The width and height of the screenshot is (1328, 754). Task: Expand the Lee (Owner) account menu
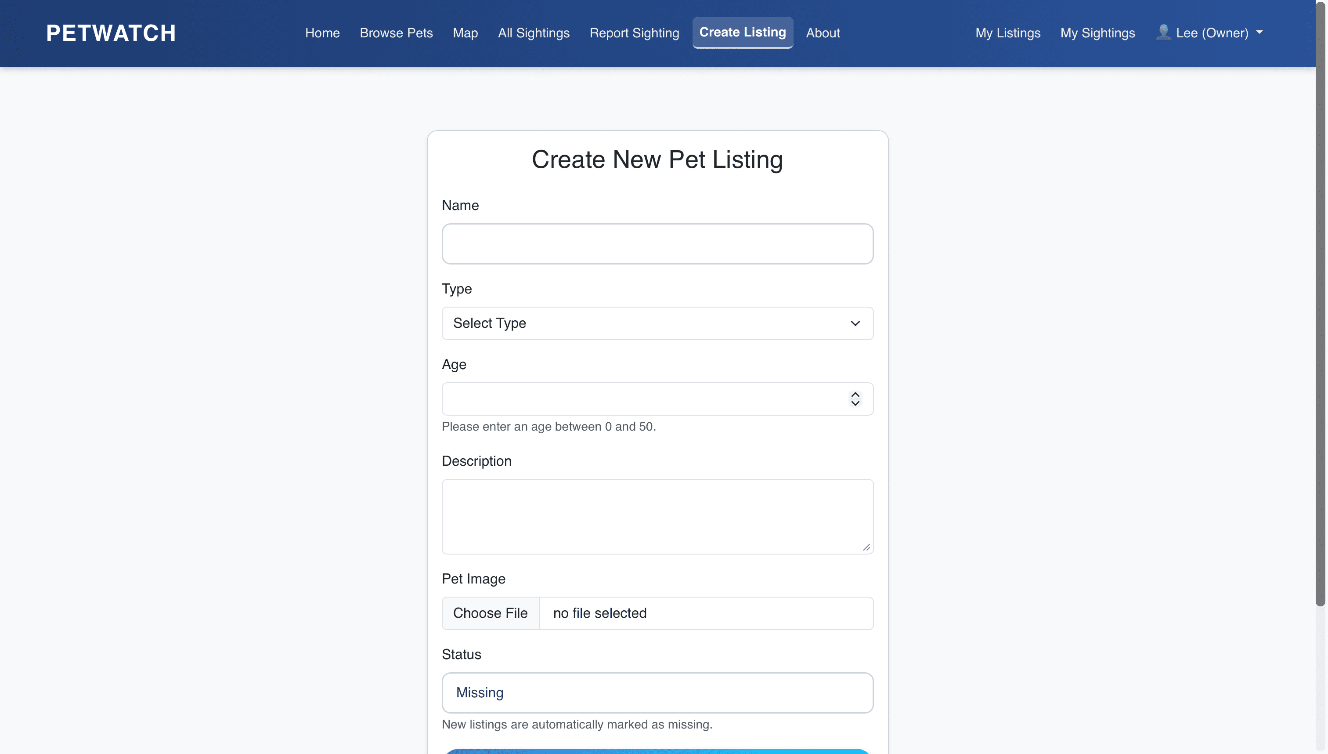[x=1211, y=33]
